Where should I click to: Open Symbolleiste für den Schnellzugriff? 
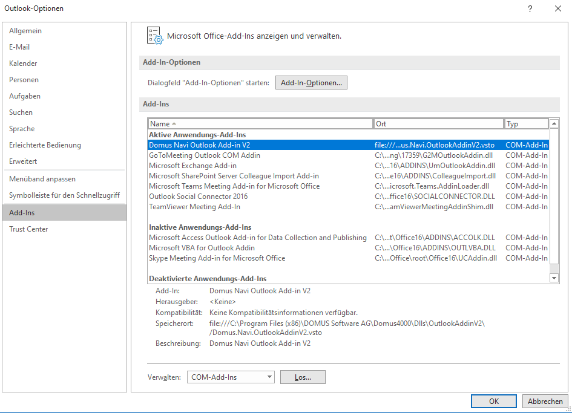[64, 195]
